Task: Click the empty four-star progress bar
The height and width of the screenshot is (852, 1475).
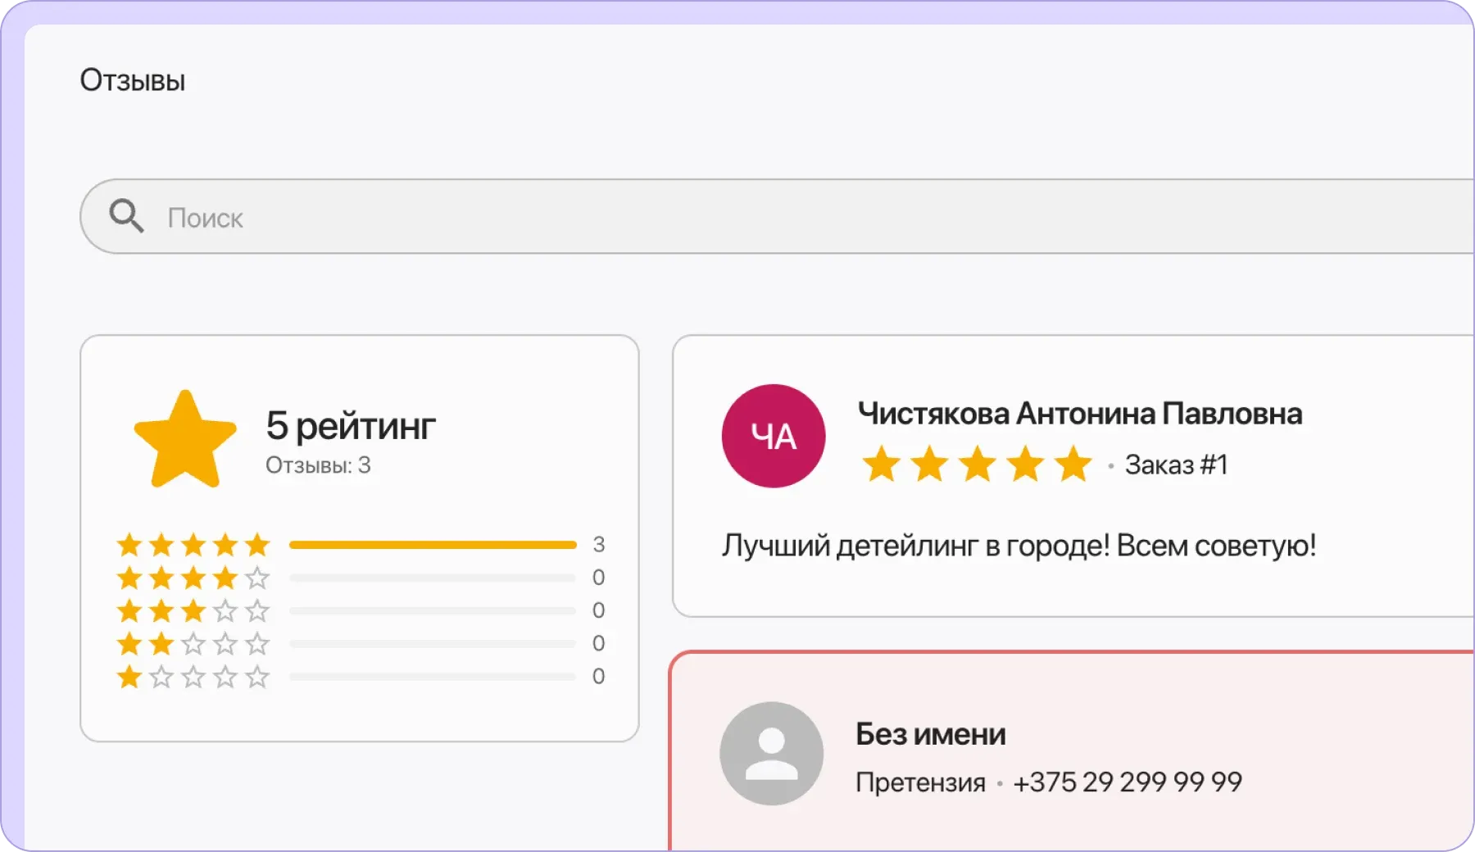Action: (x=433, y=578)
